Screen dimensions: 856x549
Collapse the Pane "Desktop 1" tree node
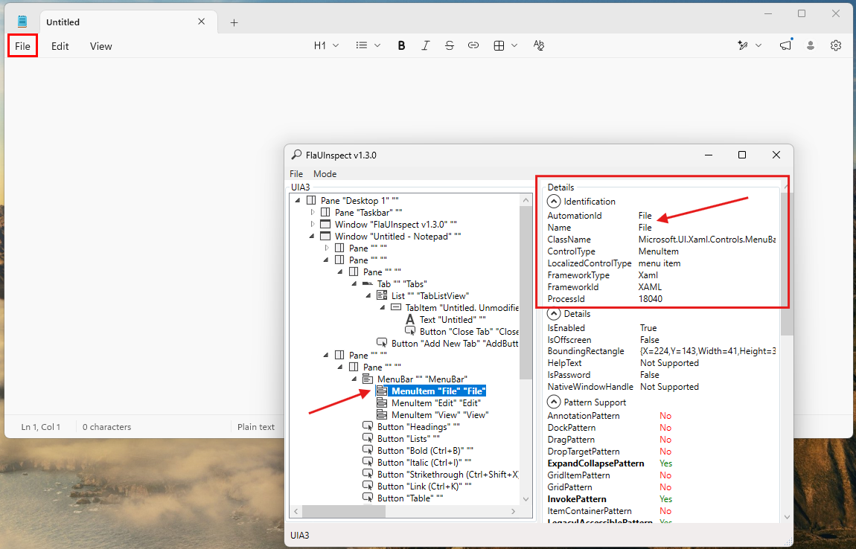click(x=298, y=200)
